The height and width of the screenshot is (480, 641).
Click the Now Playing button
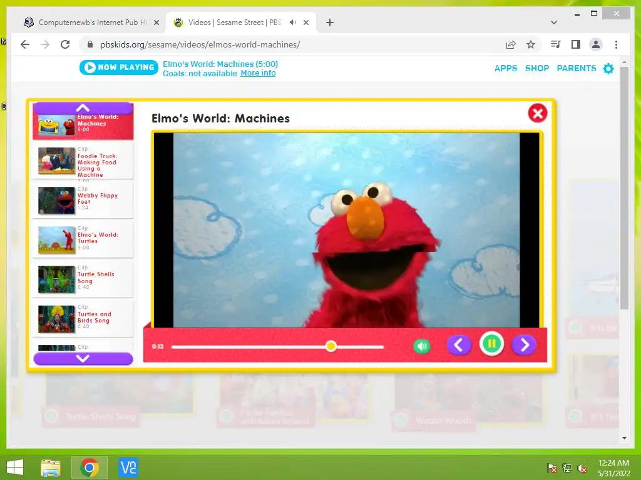click(x=118, y=67)
